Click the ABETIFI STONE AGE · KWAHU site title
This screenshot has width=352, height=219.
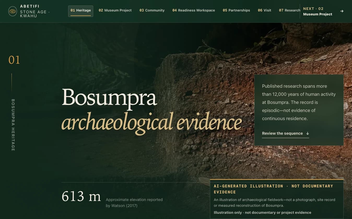[x=35, y=11]
